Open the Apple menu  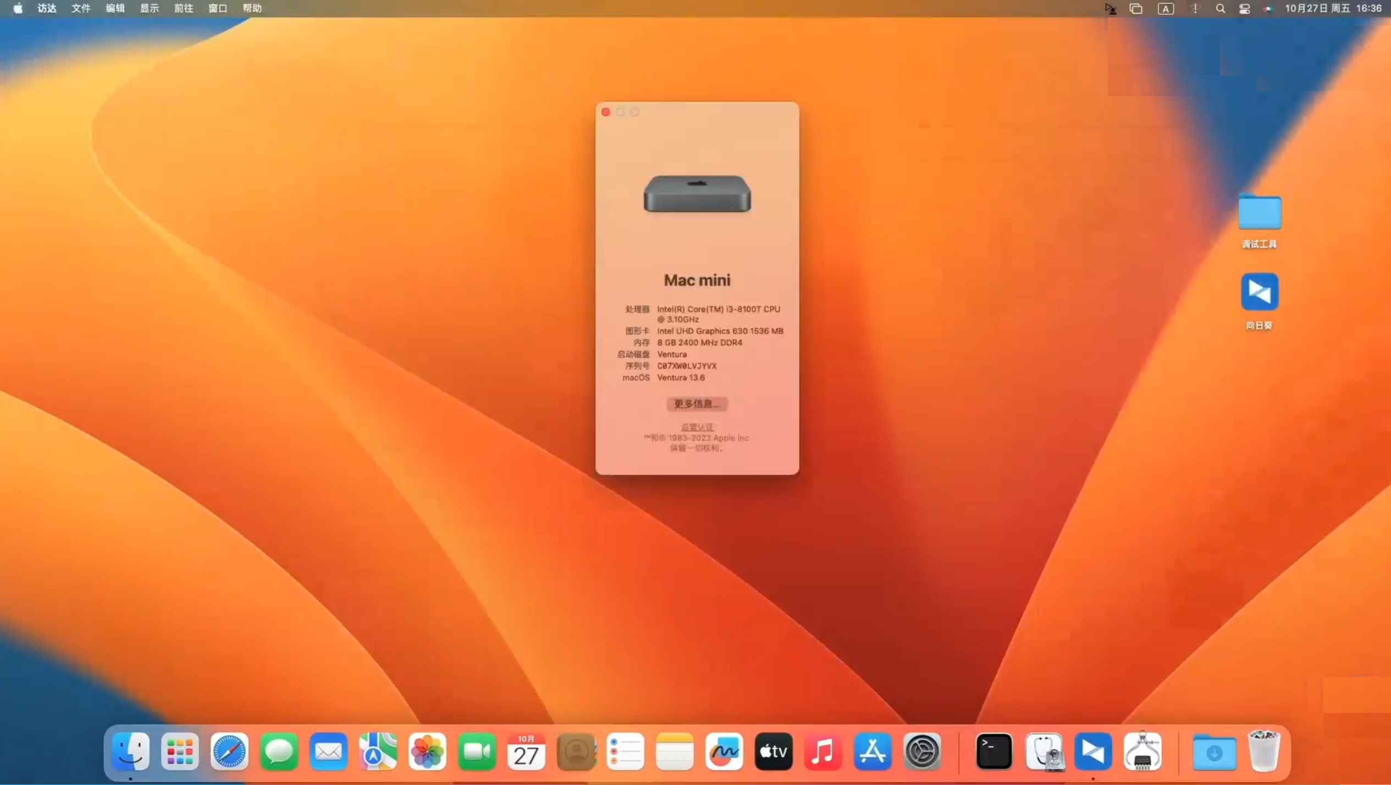pos(18,8)
